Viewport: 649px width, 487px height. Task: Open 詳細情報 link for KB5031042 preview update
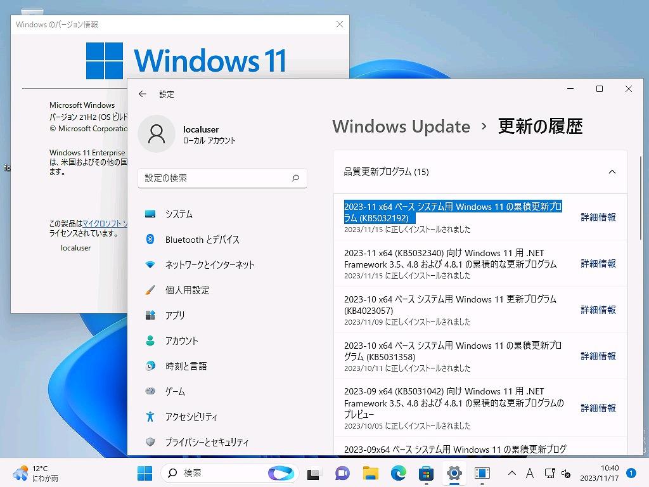point(598,408)
